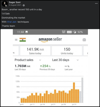Expand the Product sales dropdown chevron
The height and width of the screenshot is (107, 100).
coord(40,60)
